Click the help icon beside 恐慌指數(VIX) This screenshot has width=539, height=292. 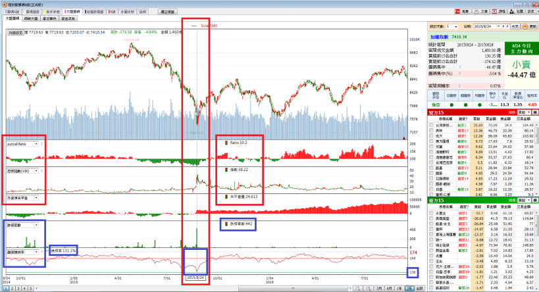click(x=41, y=171)
